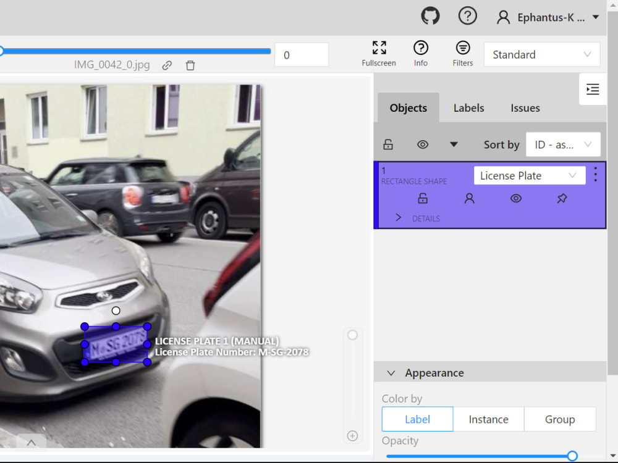Screen dimensions: 618x463
Task: Delete frame IMG_0042_0.jpg via trash icon
Action: (x=190, y=65)
